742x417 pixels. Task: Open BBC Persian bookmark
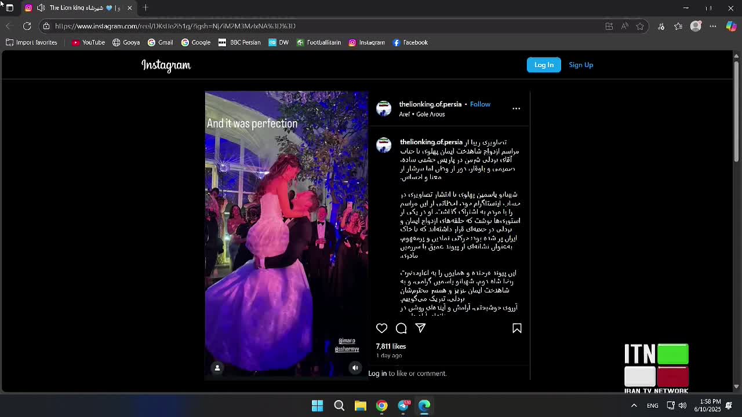click(x=239, y=42)
